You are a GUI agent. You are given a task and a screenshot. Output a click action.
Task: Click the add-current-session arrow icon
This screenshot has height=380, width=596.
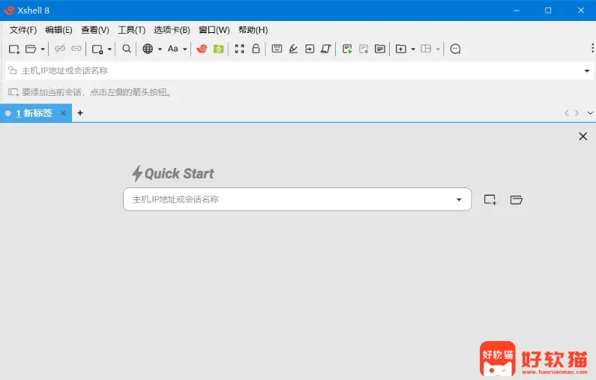pyautogui.click(x=13, y=92)
